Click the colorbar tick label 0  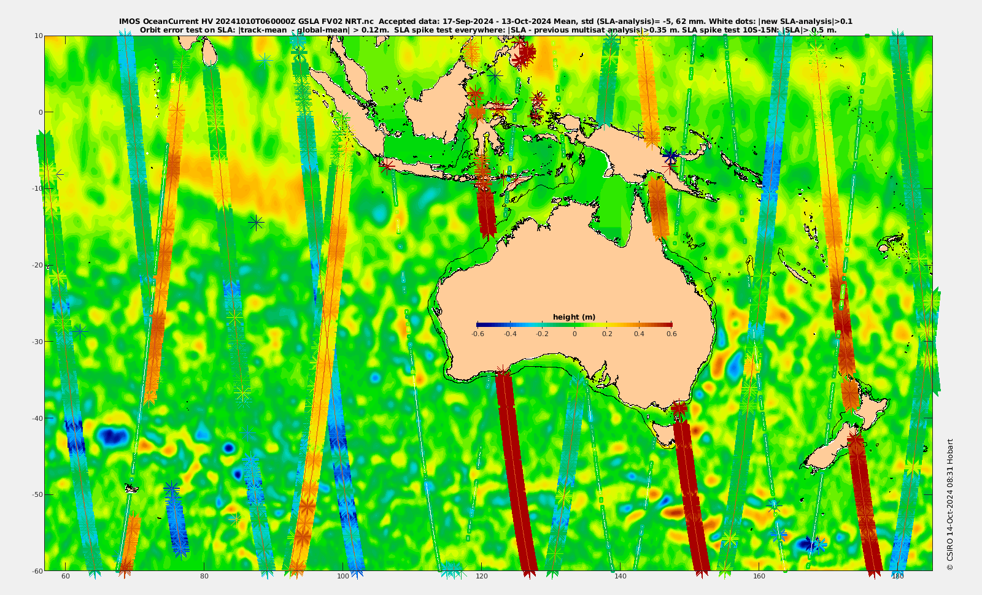point(574,334)
